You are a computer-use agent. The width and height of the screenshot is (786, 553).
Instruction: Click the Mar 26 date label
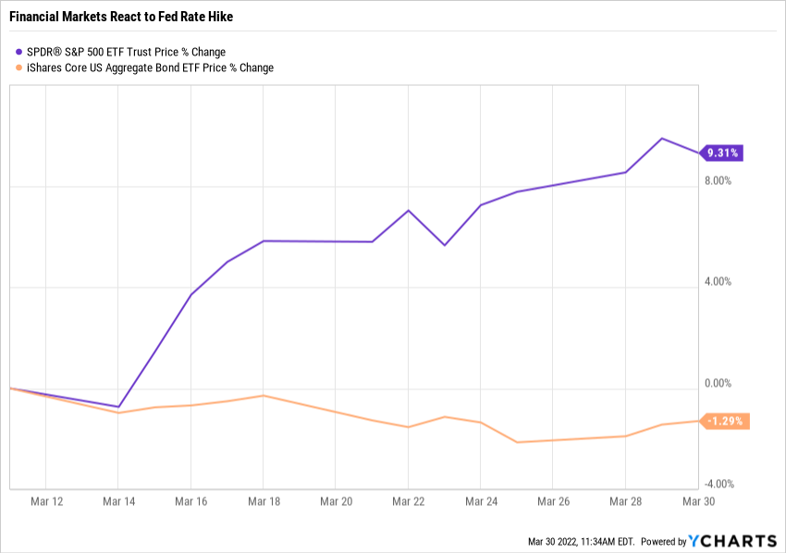coord(552,501)
